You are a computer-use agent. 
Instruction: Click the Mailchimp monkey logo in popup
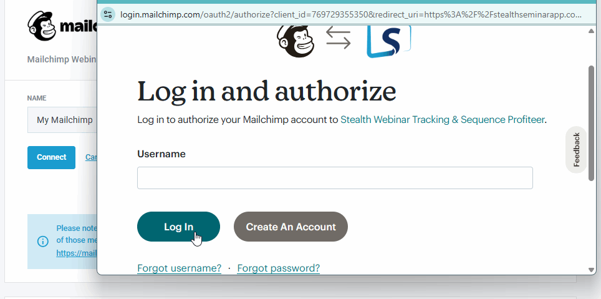(296, 41)
